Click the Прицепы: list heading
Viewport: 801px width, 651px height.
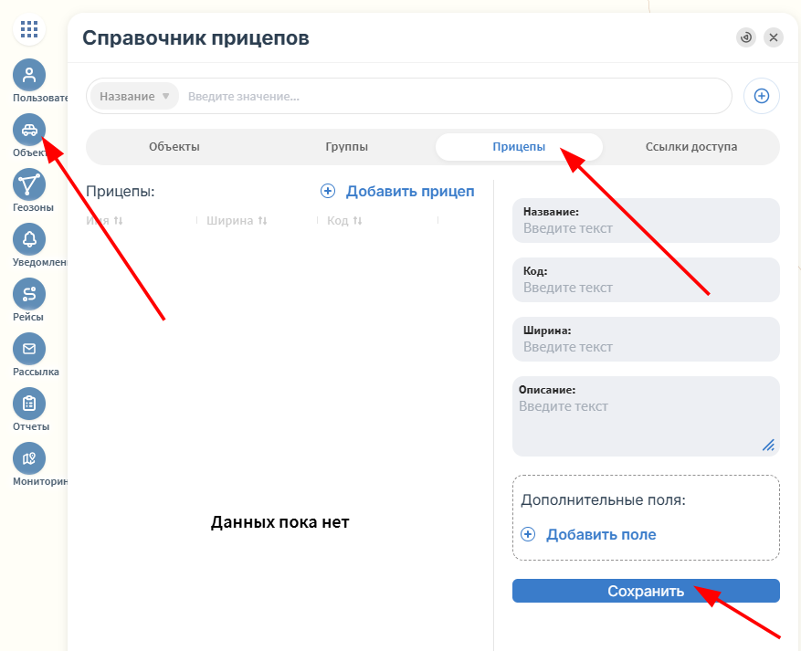pyautogui.click(x=120, y=192)
